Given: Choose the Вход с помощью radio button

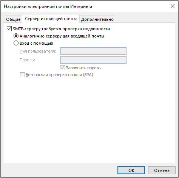Looking at the screenshot, I should click(16, 43).
